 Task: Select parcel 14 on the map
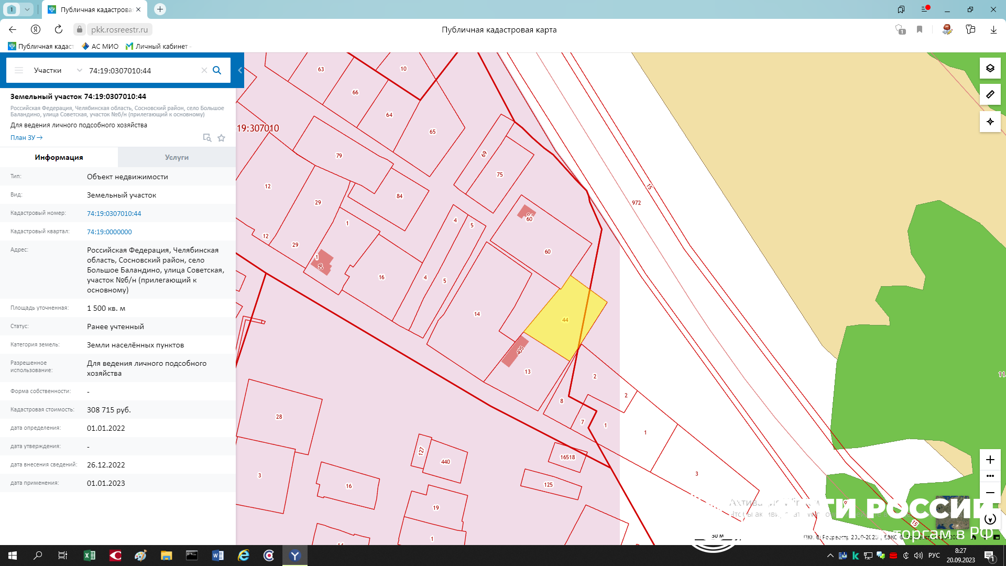coord(477,314)
